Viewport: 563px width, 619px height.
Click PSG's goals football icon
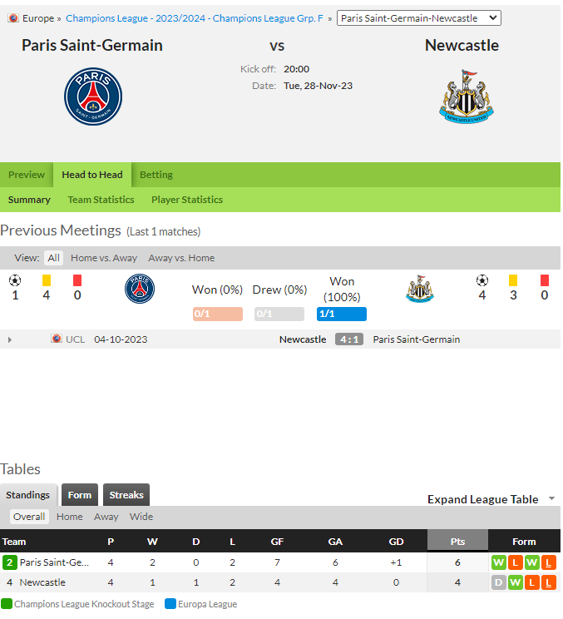(15, 280)
